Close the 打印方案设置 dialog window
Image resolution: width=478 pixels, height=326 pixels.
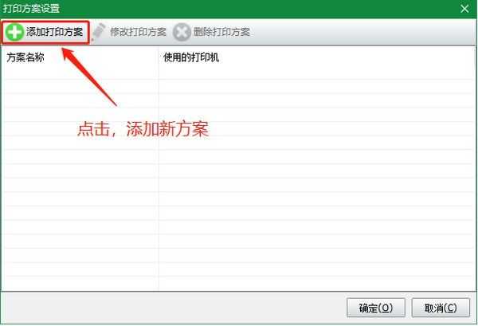464,9
